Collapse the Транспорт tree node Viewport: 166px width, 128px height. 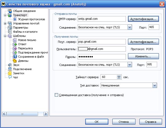pyautogui.click(x=5, y=15)
